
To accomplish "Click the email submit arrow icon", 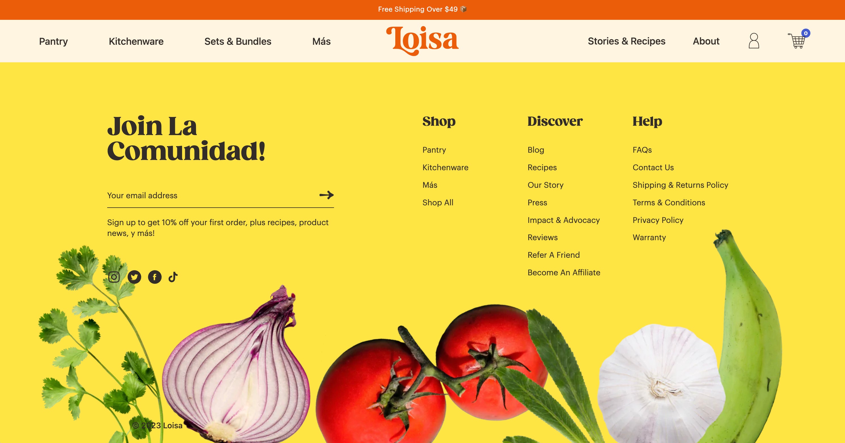I will (x=326, y=195).
